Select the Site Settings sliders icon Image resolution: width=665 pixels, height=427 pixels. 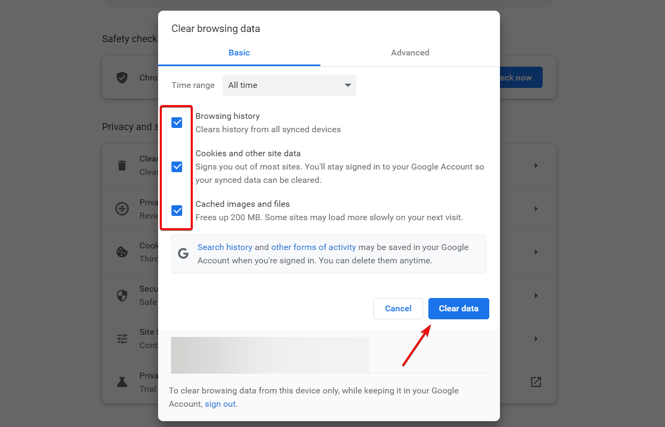click(122, 339)
